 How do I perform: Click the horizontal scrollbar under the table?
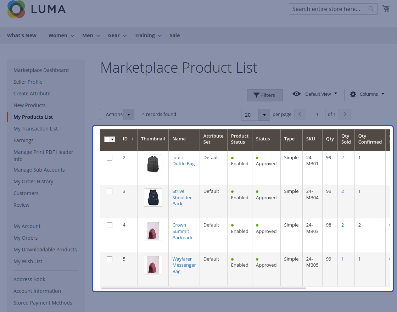(x=203, y=288)
